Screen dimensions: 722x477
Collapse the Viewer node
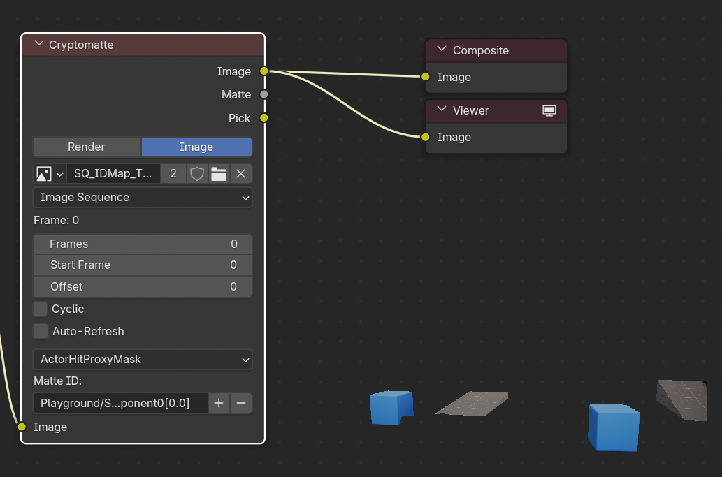[x=441, y=110]
